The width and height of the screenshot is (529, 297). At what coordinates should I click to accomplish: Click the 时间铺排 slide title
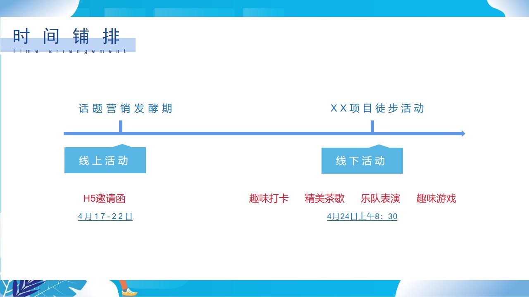[x=67, y=36]
